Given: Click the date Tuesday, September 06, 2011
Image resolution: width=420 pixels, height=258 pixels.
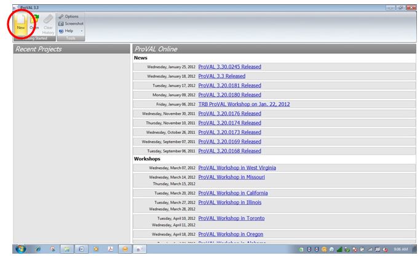Looking at the screenshot, I should 171,152.
